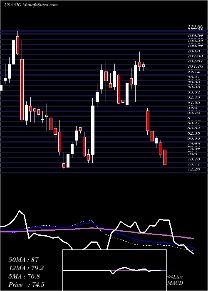
Task: Select the 105.5 price level label
Action: [194, 51]
